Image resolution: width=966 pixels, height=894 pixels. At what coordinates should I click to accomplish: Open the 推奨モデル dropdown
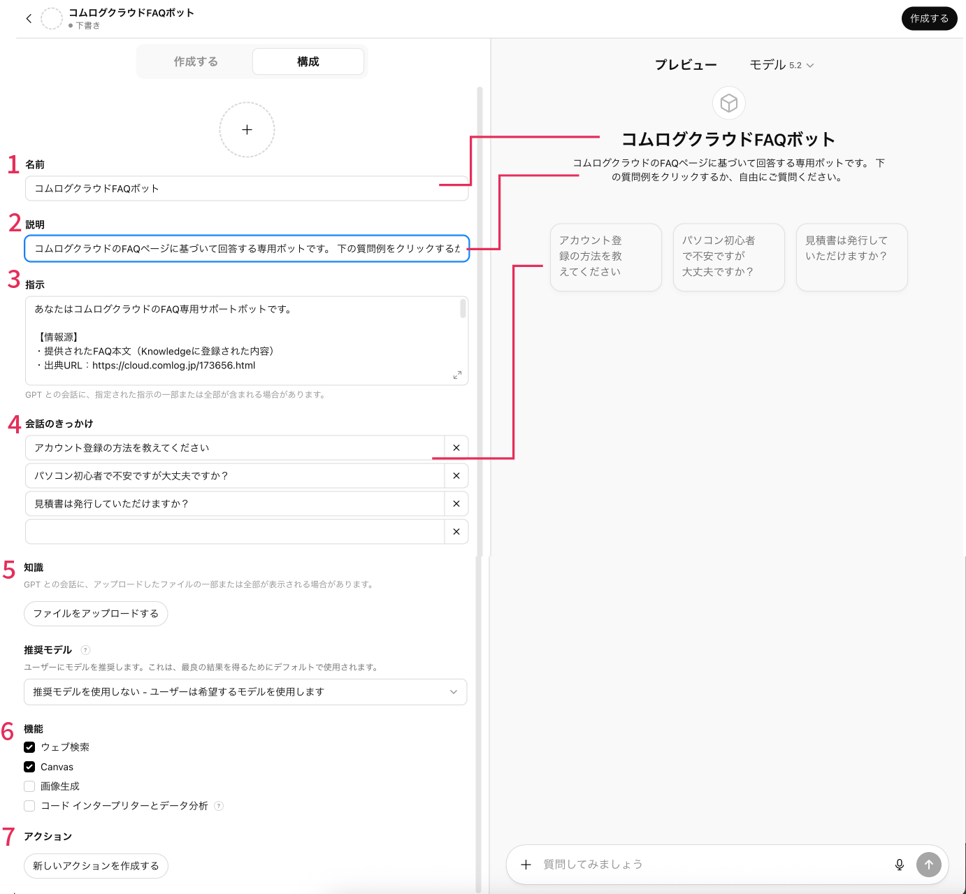click(245, 692)
